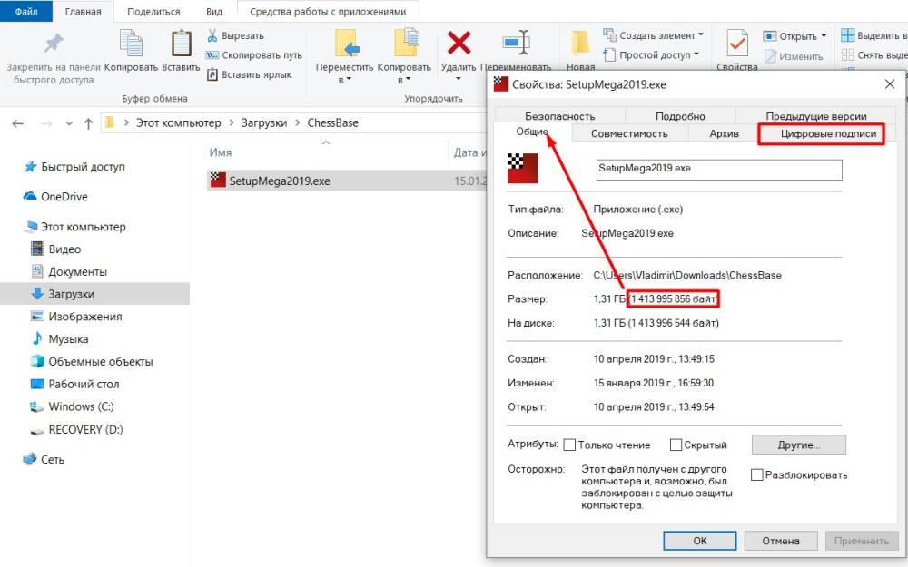Click ChessBase in the address bar

tap(333, 122)
